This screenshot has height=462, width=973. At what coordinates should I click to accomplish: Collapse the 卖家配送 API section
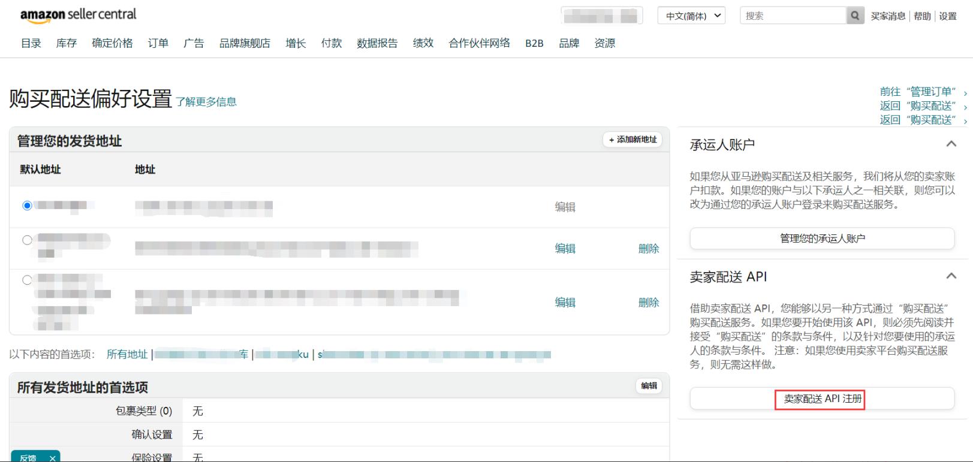(951, 276)
